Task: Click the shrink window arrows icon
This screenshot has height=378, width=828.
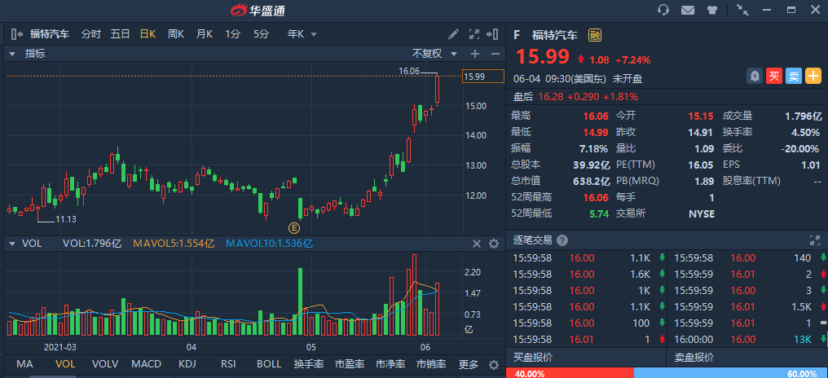Action: [x=742, y=10]
